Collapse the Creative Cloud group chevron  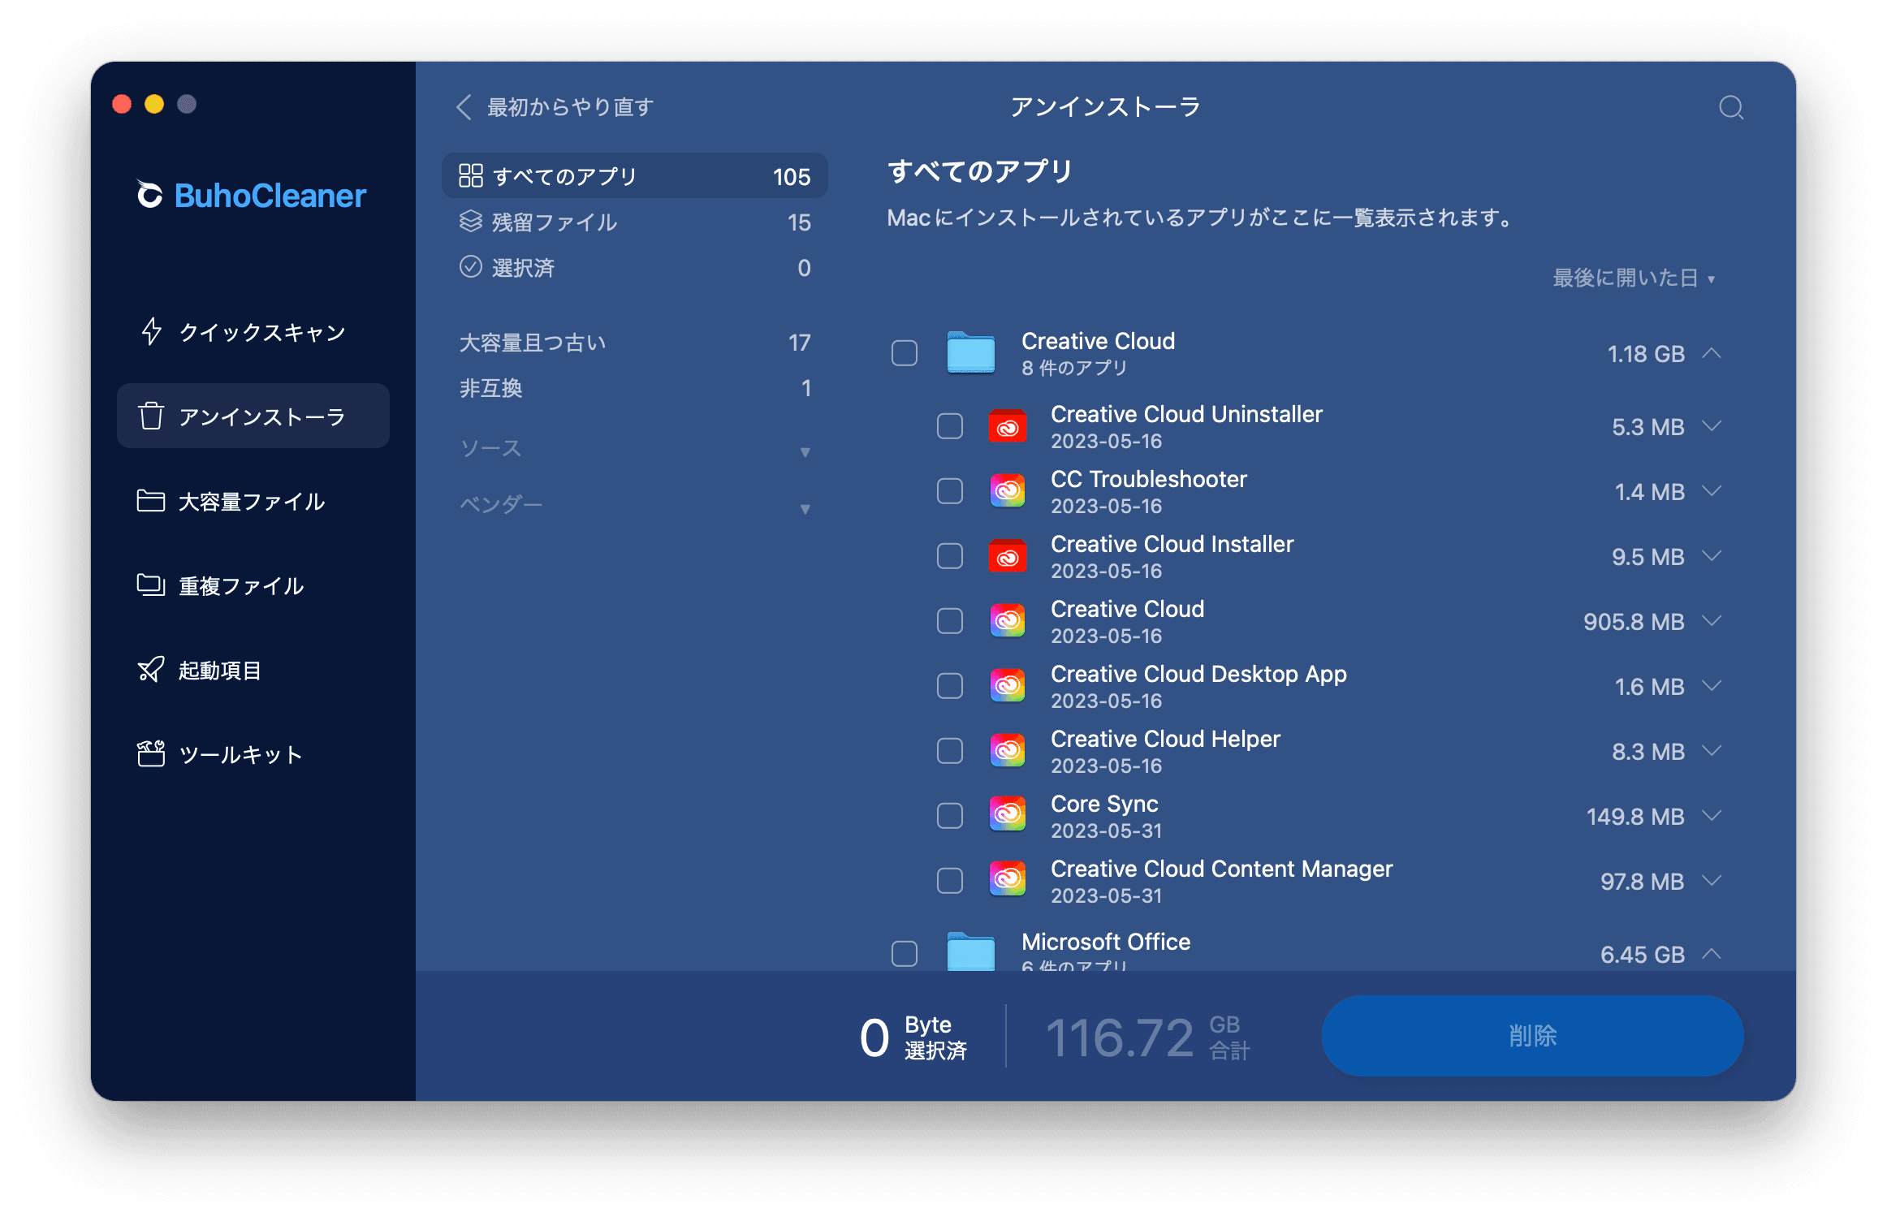point(1713,352)
